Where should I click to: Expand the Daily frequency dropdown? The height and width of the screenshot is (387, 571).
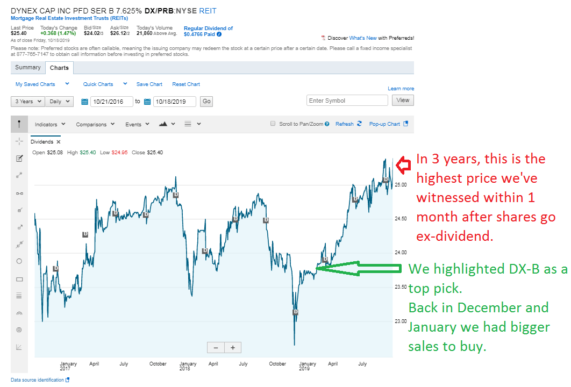60,101
